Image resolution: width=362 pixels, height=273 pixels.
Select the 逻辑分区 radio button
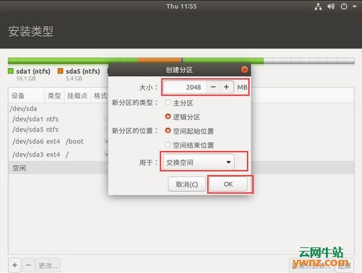point(168,116)
